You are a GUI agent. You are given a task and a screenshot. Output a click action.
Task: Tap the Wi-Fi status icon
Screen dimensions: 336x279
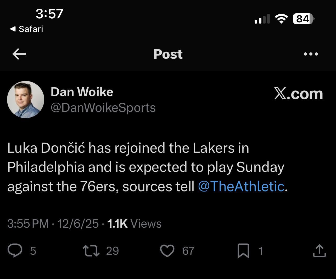tap(281, 19)
